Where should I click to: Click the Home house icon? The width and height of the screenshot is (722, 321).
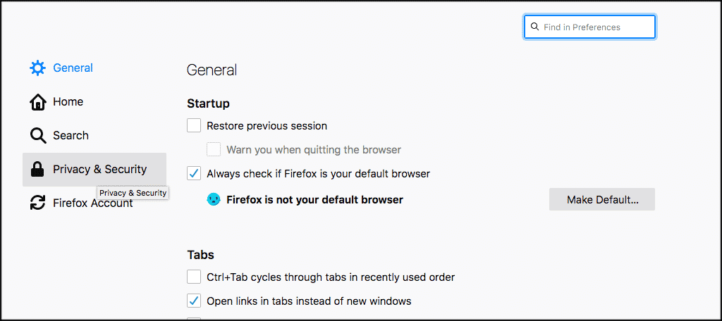coord(37,102)
